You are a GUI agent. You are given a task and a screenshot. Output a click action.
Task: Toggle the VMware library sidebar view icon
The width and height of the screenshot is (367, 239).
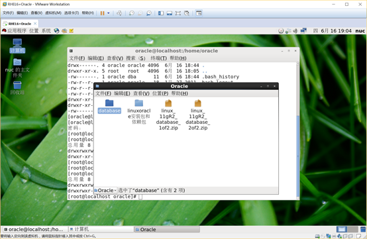(x=161, y=13)
